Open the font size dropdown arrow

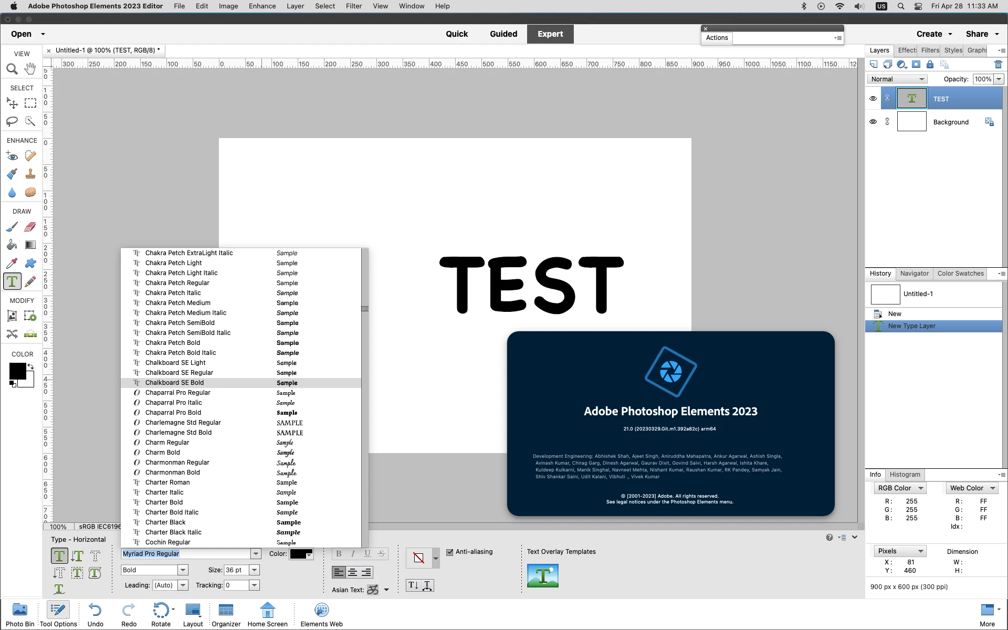(255, 570)
